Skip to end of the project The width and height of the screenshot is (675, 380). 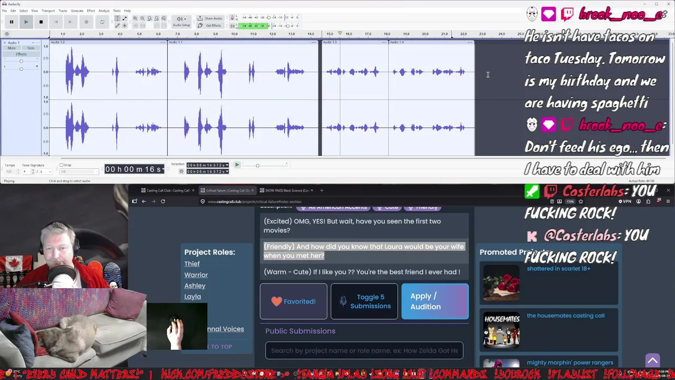tap(70, 22)
